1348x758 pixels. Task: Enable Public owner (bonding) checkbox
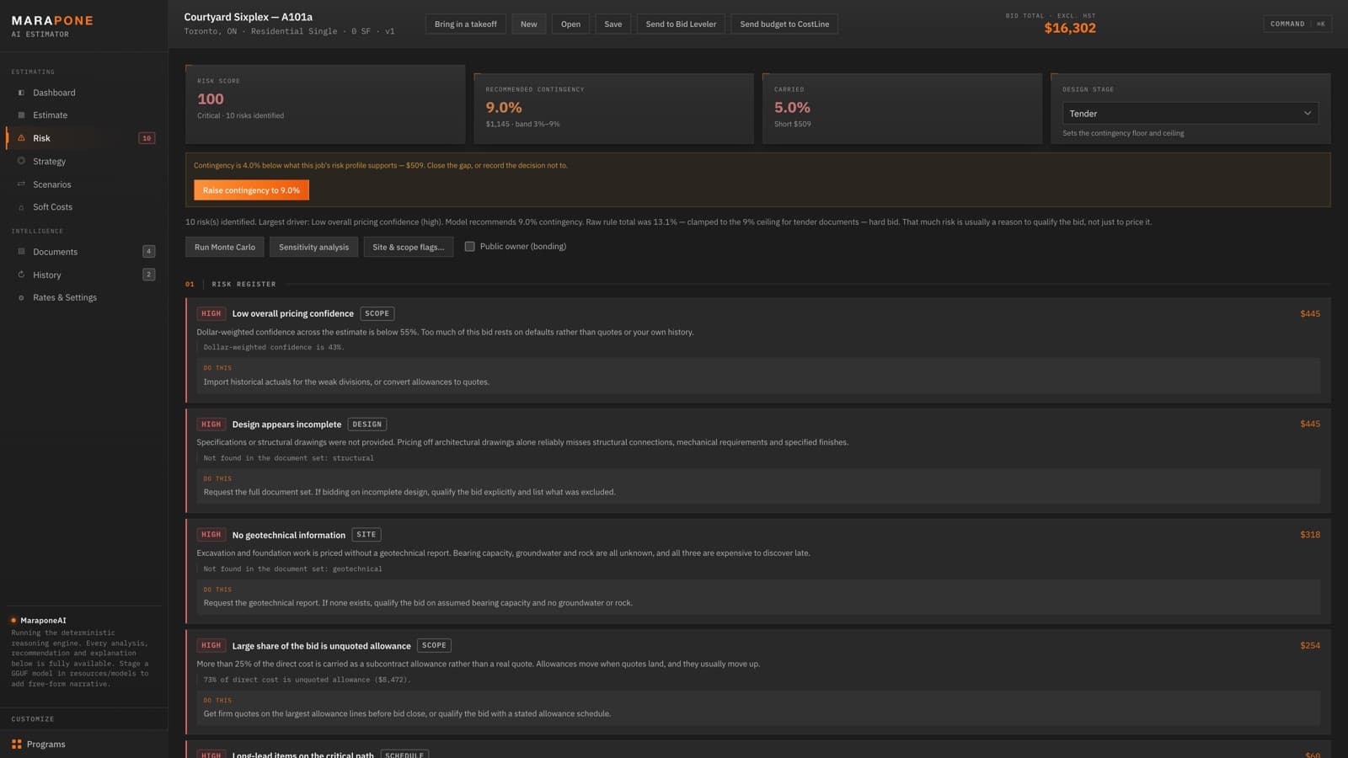pyautogui.click(x=470, y=247)
